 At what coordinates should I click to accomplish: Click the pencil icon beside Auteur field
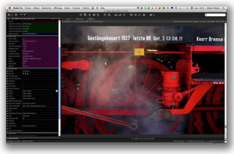click(7, 91)
